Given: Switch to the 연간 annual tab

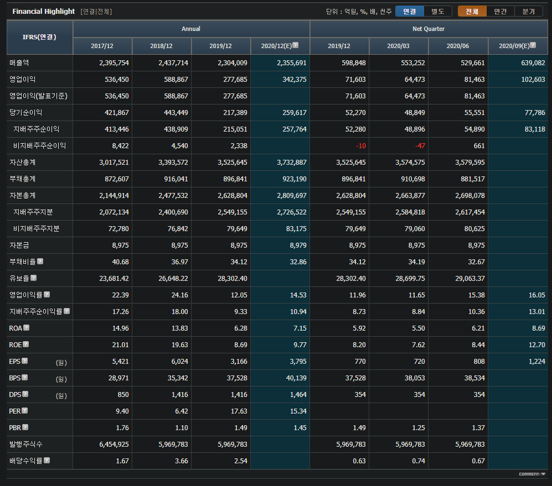Looking at the screenshot, I should coord(501,11).
